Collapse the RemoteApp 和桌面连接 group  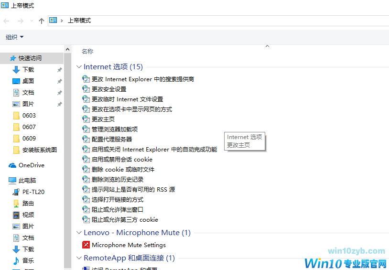tap(79, 258)
